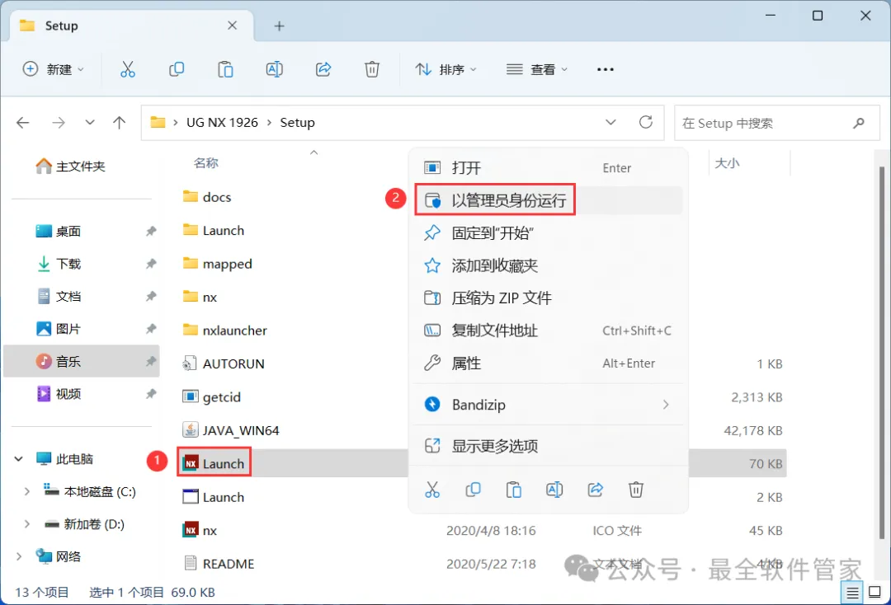Click the Cut icon in the toolbar
The height and width of the screenshot is (605, 891).
click(128, 69)
